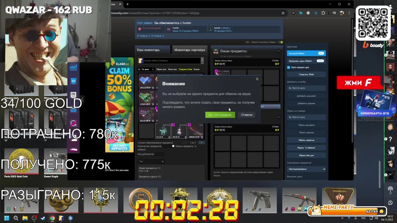Open "Неотсортированы" sorting dropdown
The image size is (397, 223).
pyautogui.click(x=306, y=169)
